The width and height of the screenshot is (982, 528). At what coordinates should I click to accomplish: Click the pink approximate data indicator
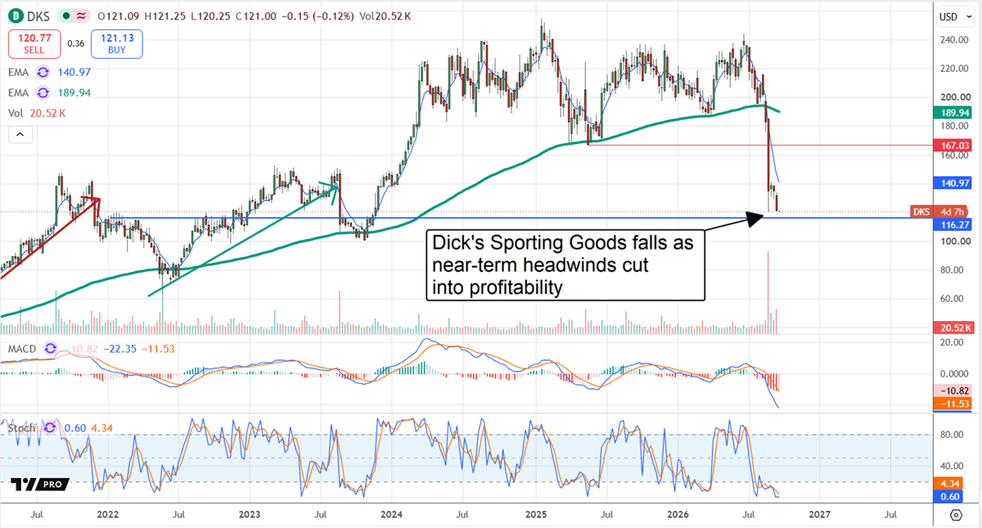click(x=81, y=16)
